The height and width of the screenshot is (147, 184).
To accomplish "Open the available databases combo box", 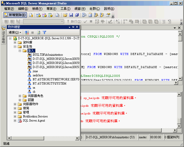I will [x=43, y=22].
